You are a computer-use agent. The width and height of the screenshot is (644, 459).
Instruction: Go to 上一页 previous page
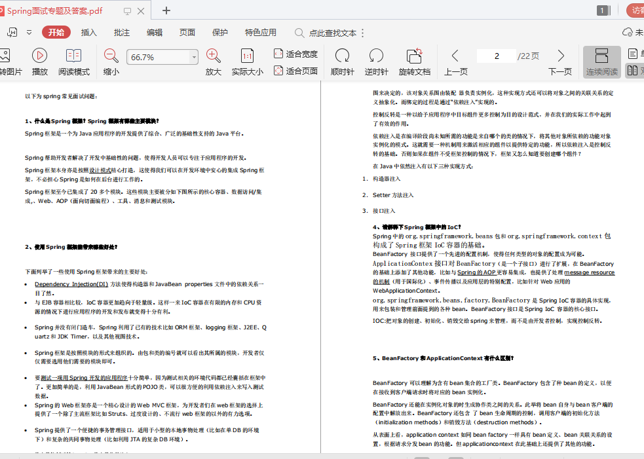[x=455, y=62]
